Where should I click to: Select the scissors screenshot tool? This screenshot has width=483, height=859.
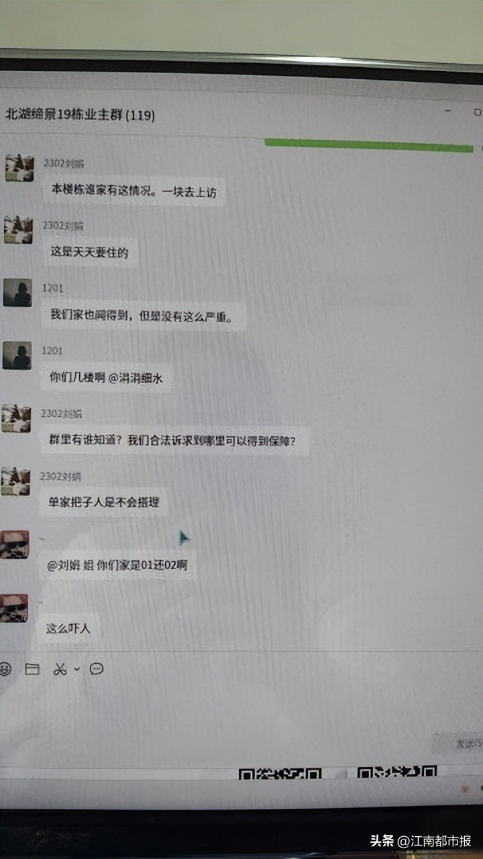[60, 668]
